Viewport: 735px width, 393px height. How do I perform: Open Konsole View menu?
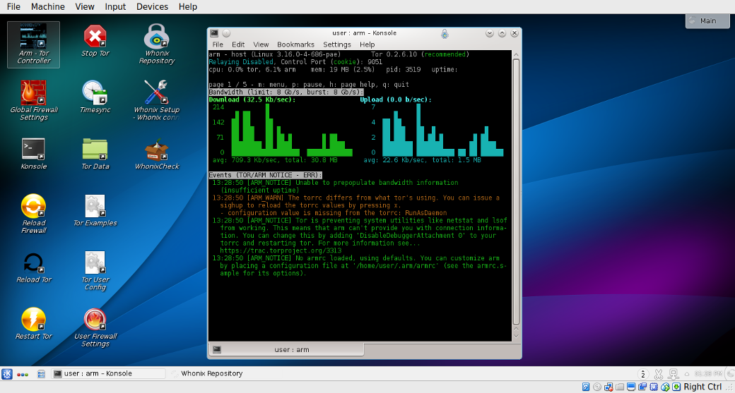tap(261, 44)
